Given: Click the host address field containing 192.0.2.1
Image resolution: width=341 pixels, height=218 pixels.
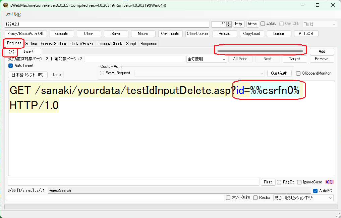Looking at the screenshot, I should pyautogui.click(x=107, y=24).
